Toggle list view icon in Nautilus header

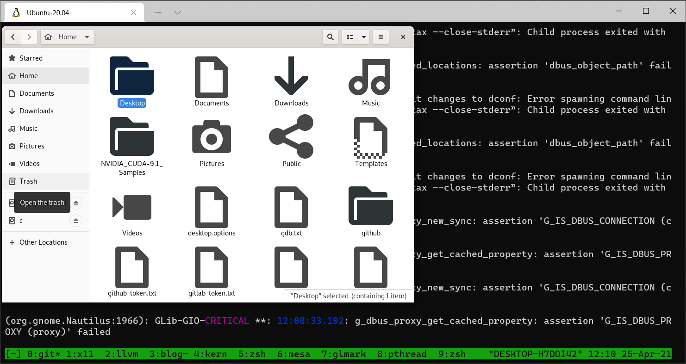click(350, 37)
